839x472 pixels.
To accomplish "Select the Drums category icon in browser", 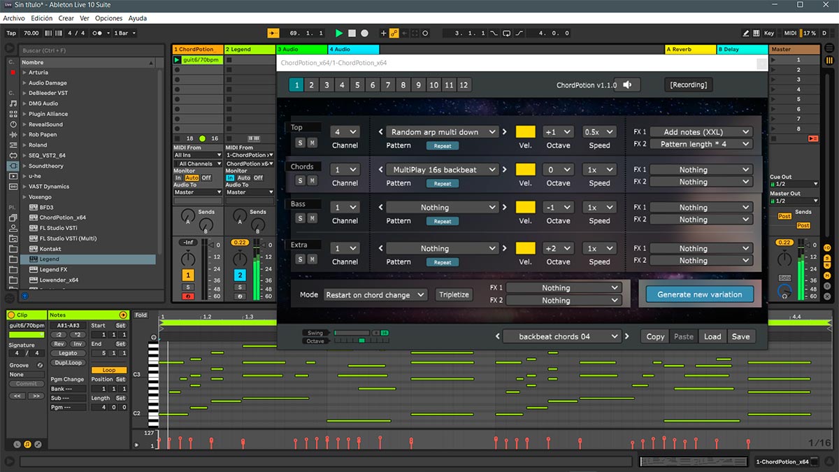I will tap(13, 114).
